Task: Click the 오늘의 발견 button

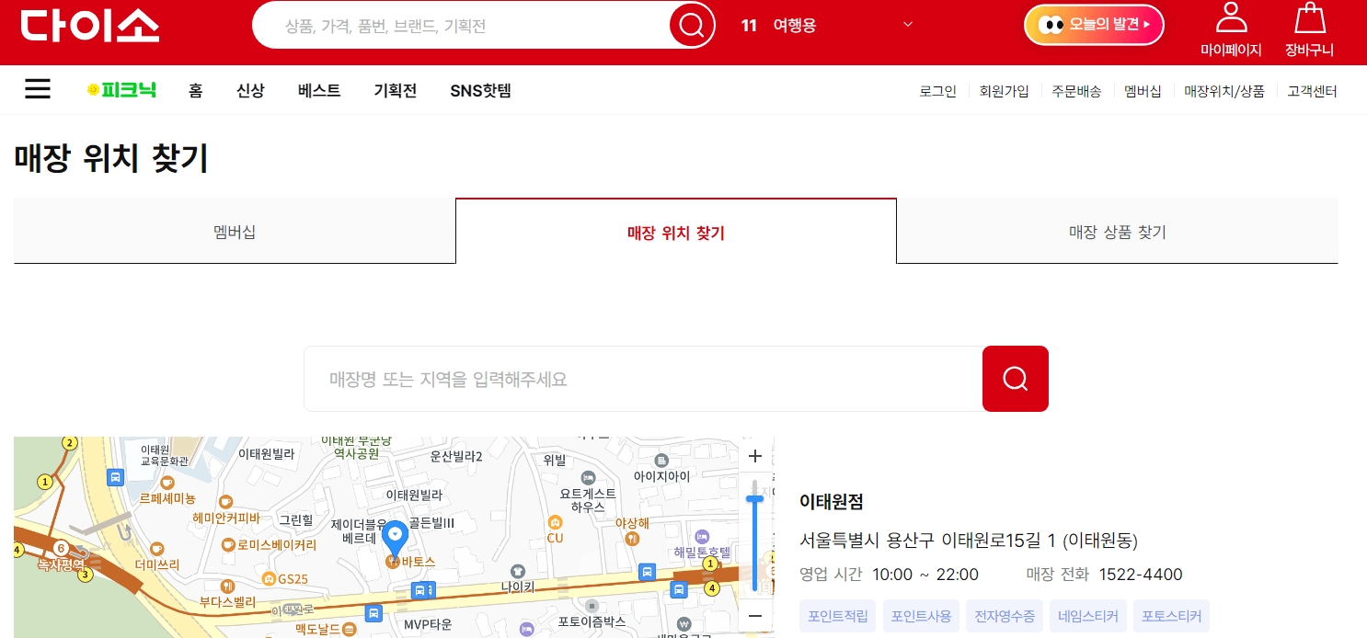Action: (1094, 25)
